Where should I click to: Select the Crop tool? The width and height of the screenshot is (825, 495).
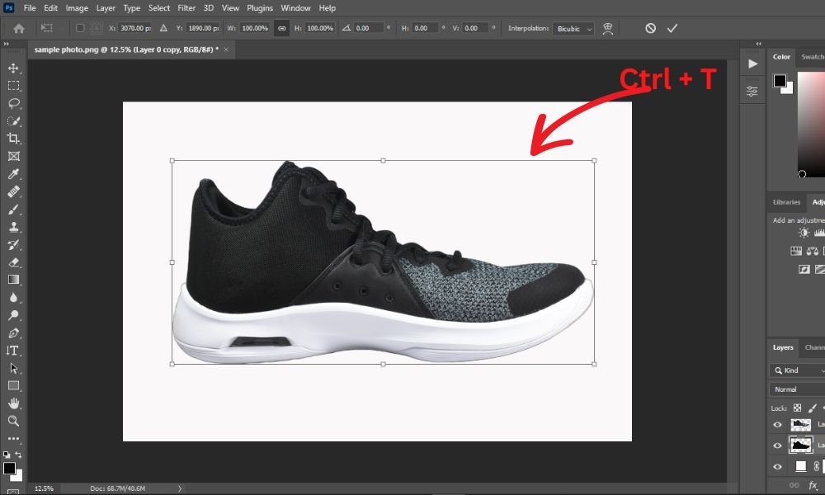pos(13,139)
